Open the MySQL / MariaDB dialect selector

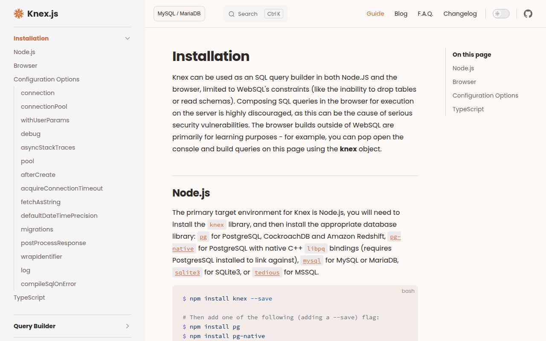pyautogui.click(x=179, y=14)
